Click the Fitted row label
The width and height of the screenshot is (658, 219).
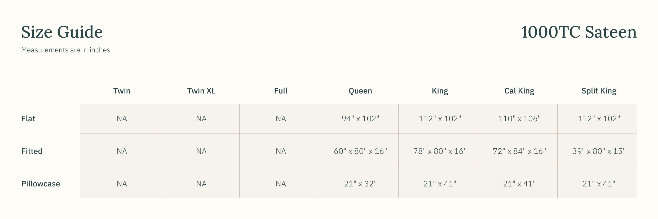[x=32, y=151]
